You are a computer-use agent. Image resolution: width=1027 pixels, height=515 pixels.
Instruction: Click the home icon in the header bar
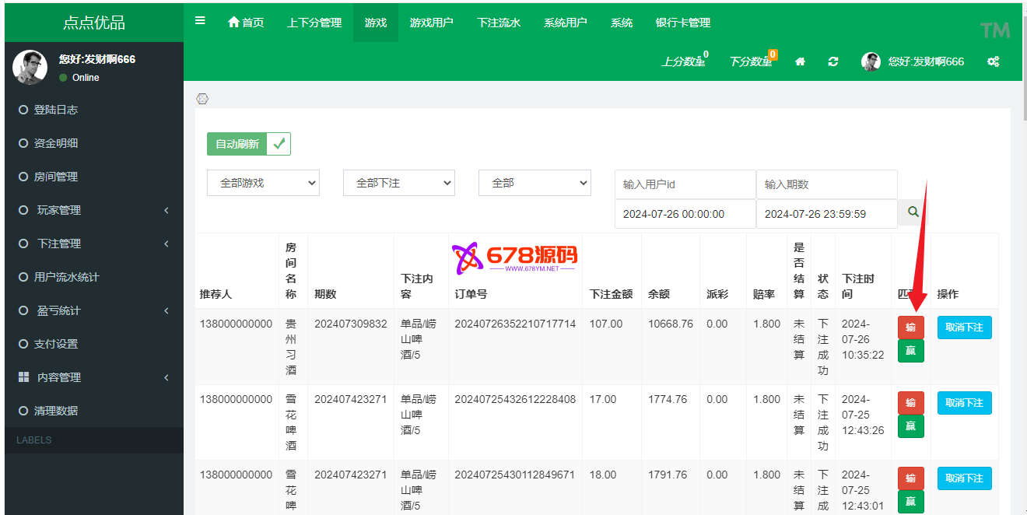800,61
